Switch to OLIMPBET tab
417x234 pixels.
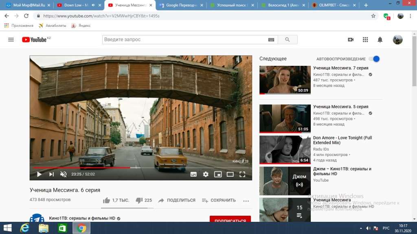(334, 5)
